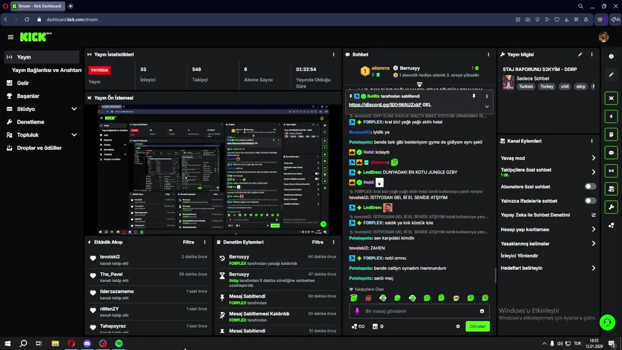This screenshot has width=622, height=350.
Task: Click the red angry emote
Action: (368, 297)
